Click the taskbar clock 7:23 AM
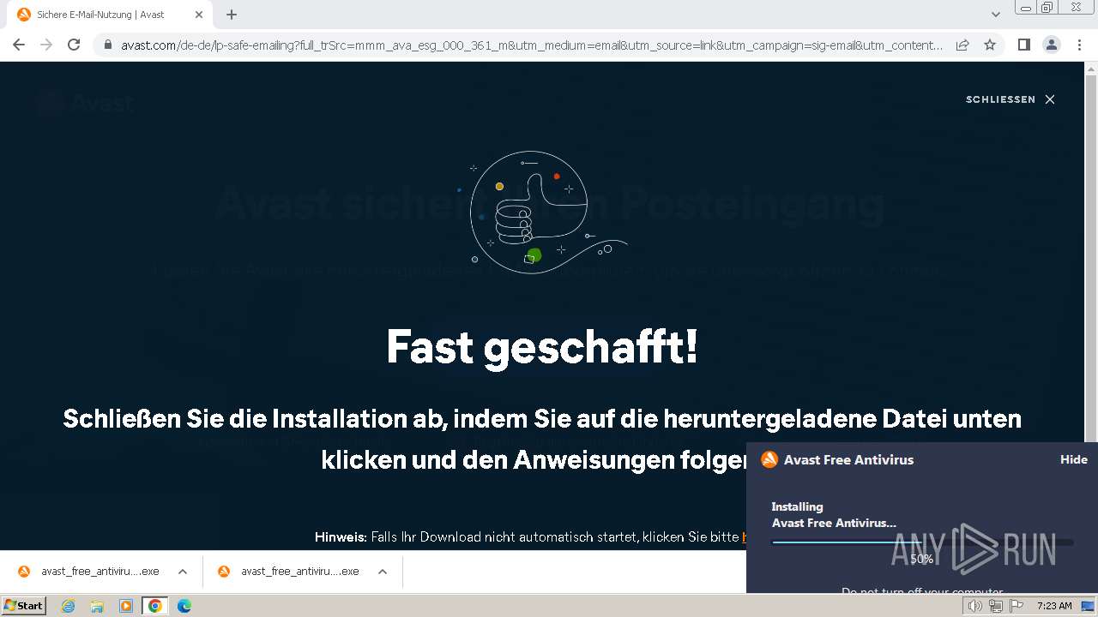1098x617 pixels. [x=1054, y=606]
